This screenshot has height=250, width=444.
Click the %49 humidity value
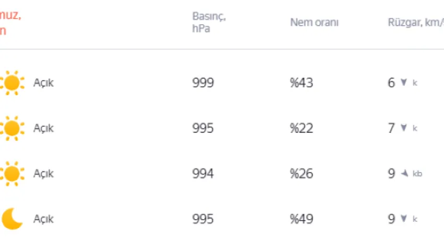click(x=302, y=219)
